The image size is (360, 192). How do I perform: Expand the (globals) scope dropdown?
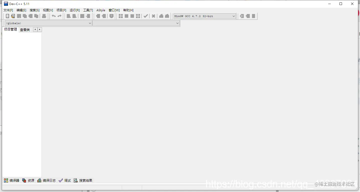pos(48,23)
